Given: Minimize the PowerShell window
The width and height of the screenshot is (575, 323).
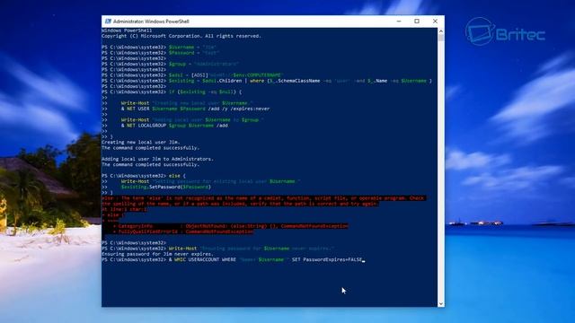Looking at the screenshot, I should [x=399, y=22].
